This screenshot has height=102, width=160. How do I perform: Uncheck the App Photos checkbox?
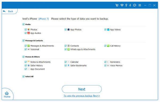tap(66, 30)
